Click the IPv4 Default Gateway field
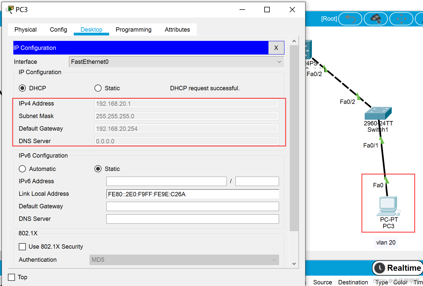Screen dimensions: 423x286 (186, 129)
